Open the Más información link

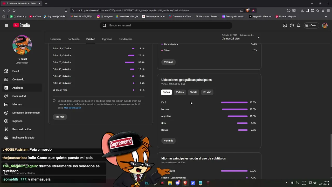(x=72, y=108)
